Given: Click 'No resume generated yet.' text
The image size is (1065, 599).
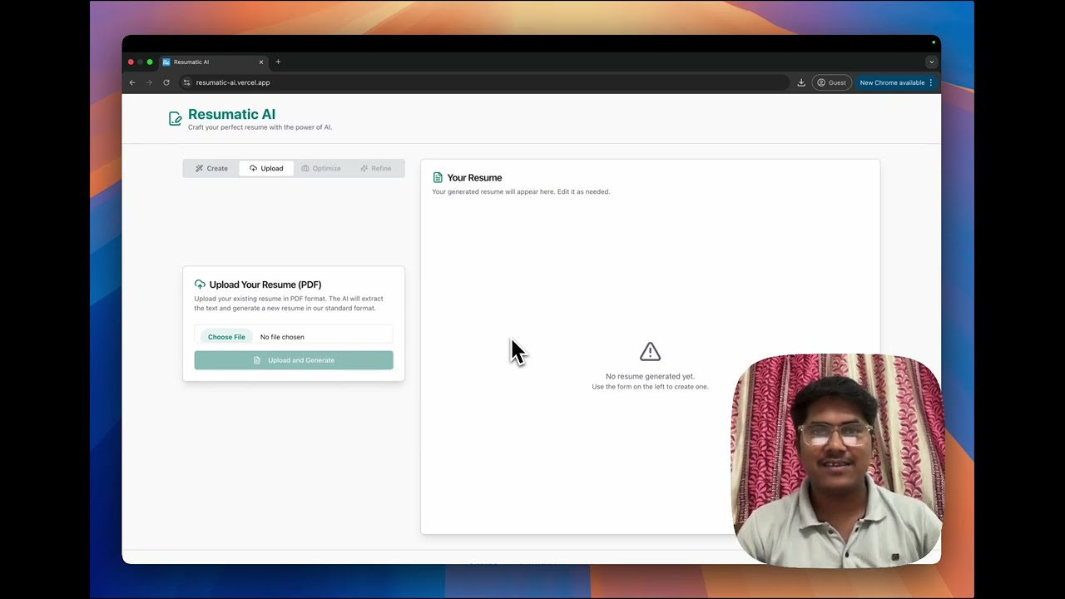Looking at the screenshot, I should point(650,376).
